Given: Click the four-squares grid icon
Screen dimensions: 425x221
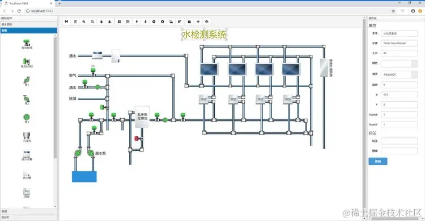Looking at the screenshot, I should 119,21.
